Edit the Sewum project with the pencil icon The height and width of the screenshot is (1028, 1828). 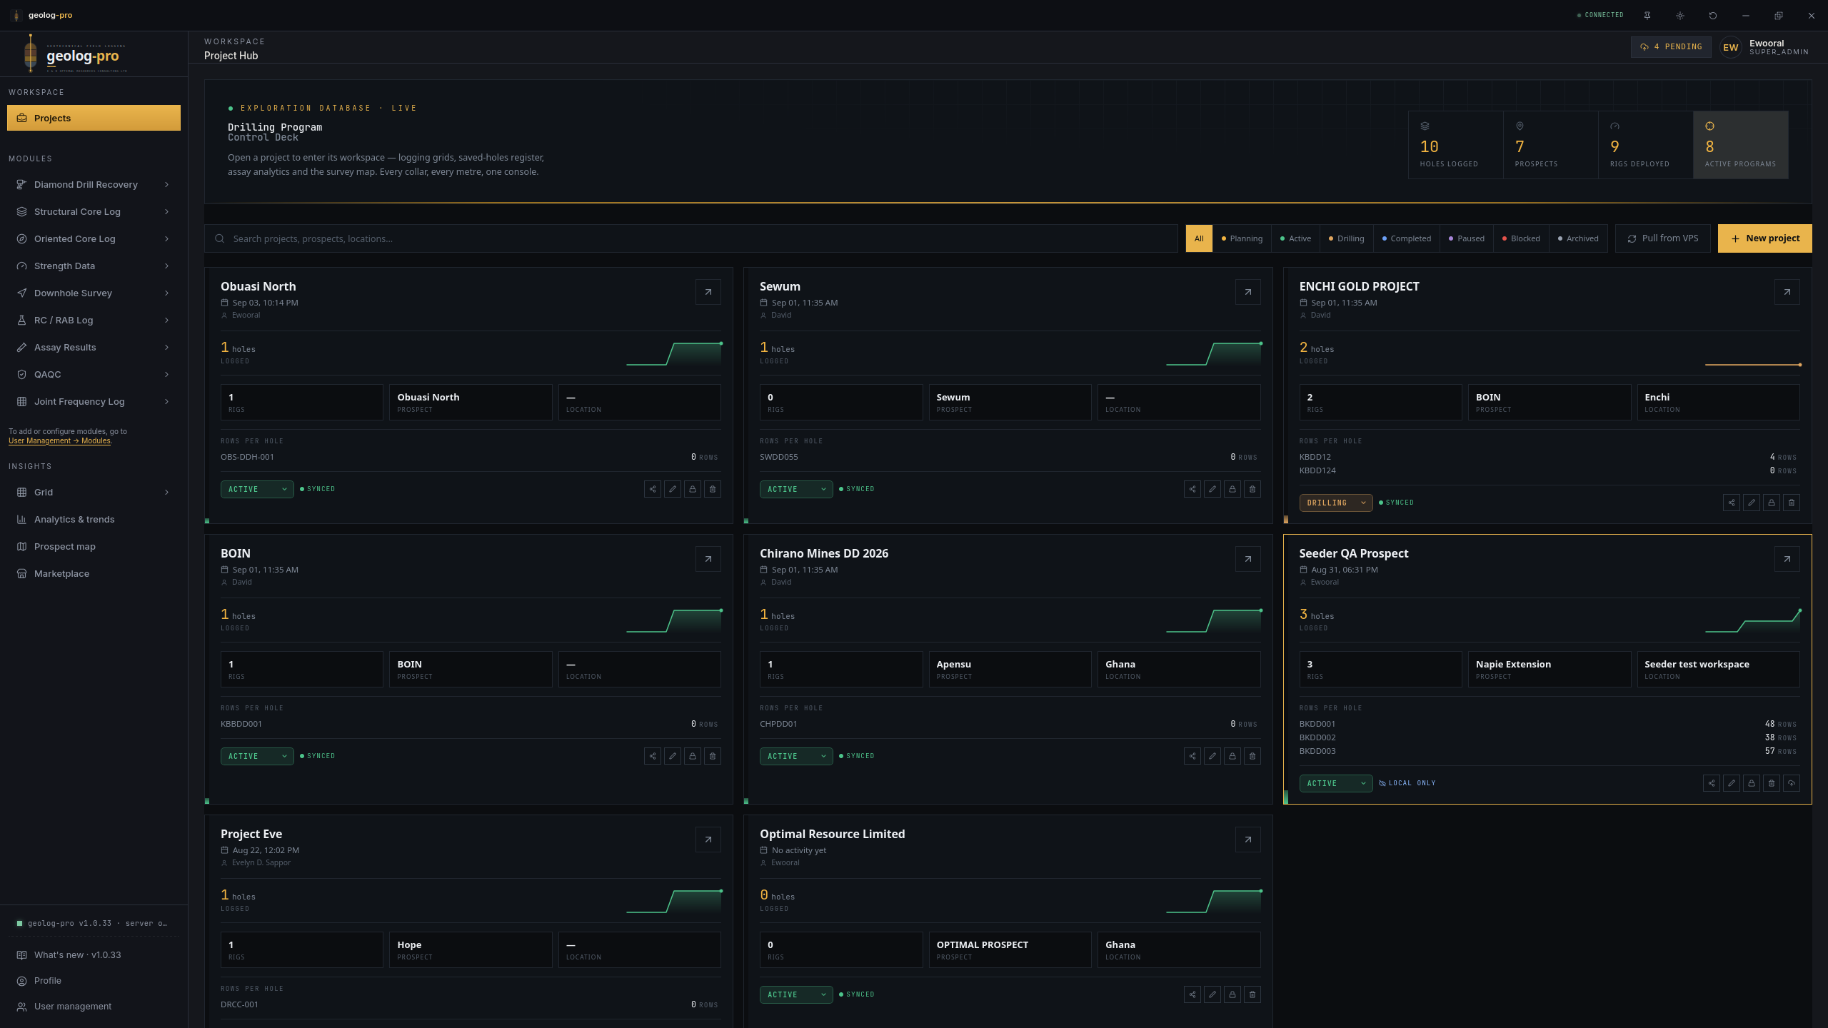click(x=1212, y=489)
